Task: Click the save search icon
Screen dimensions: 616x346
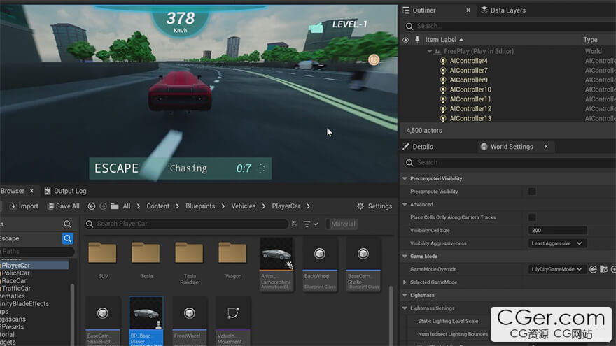Action: [x=295, y=224]
